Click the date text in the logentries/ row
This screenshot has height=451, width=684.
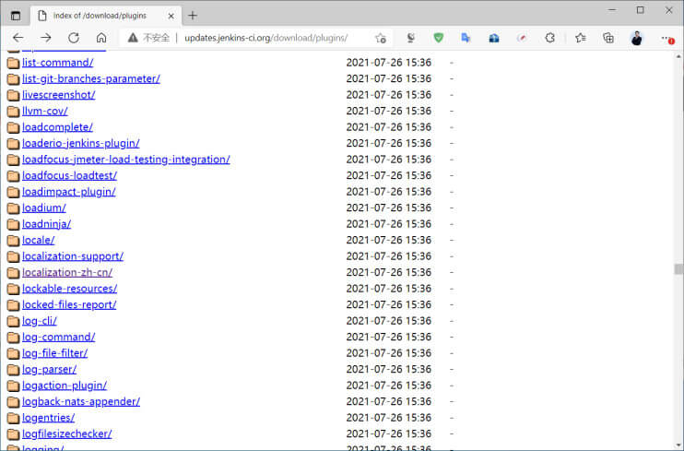[389, 418]
